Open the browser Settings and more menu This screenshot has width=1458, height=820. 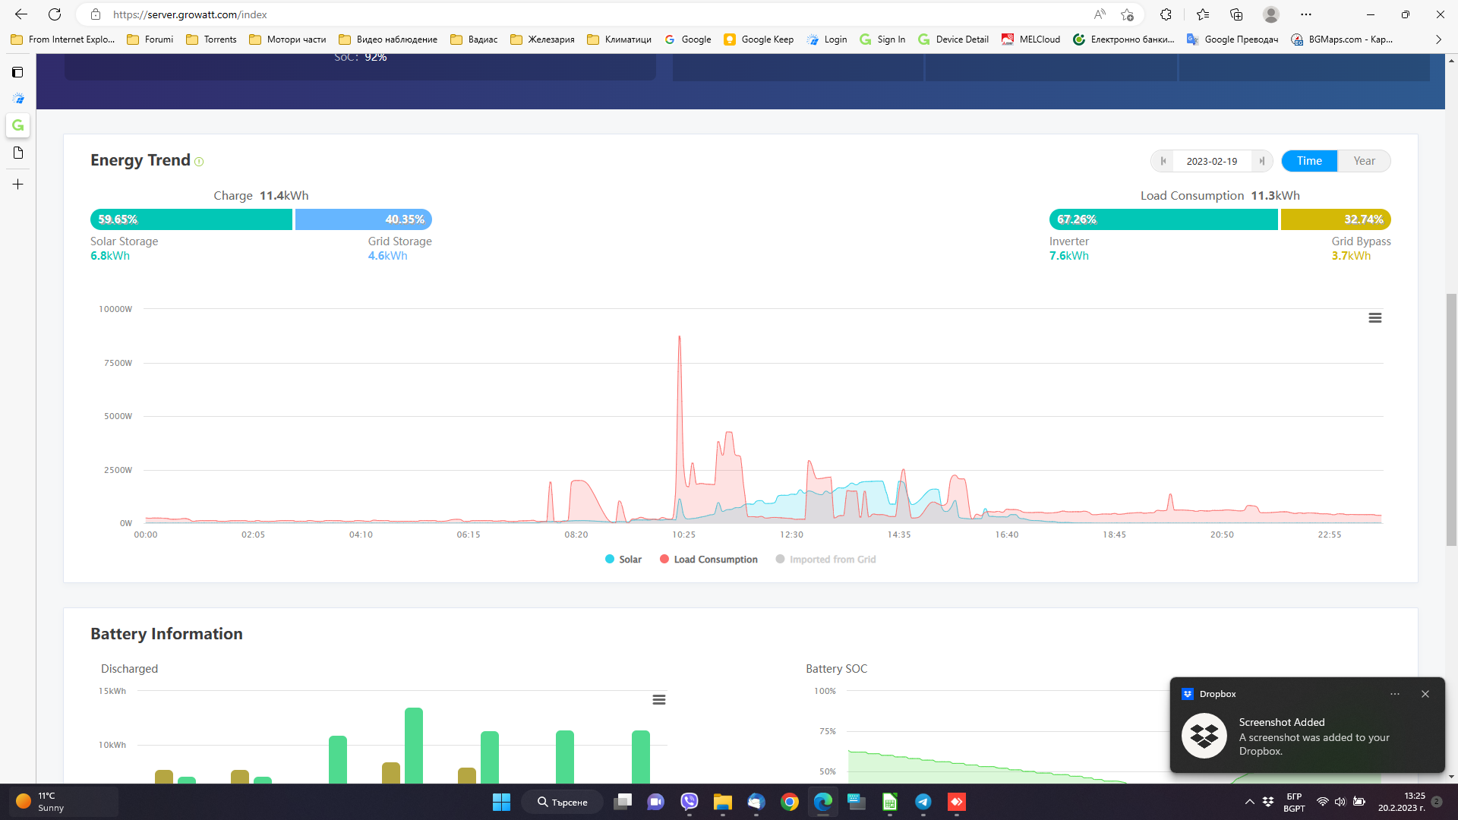1306,14
